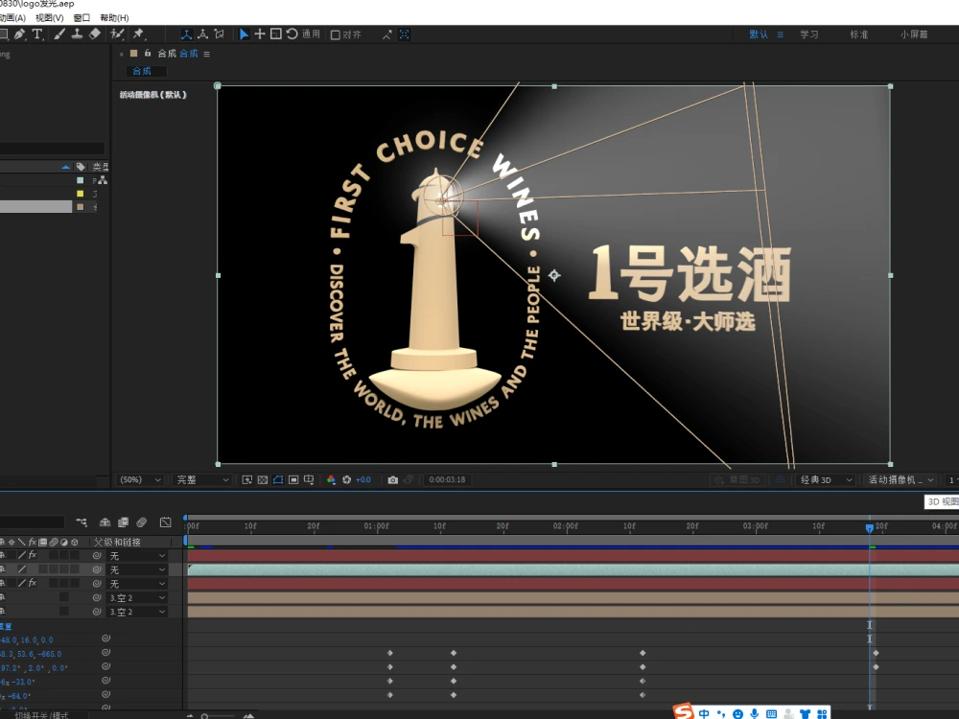
Task: Open second layer's 无 parent dropdown
Action: pos(137,569)
